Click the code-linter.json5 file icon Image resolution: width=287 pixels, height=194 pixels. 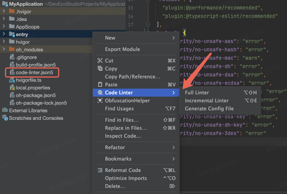pyautogui.click(x=12, y=72)
